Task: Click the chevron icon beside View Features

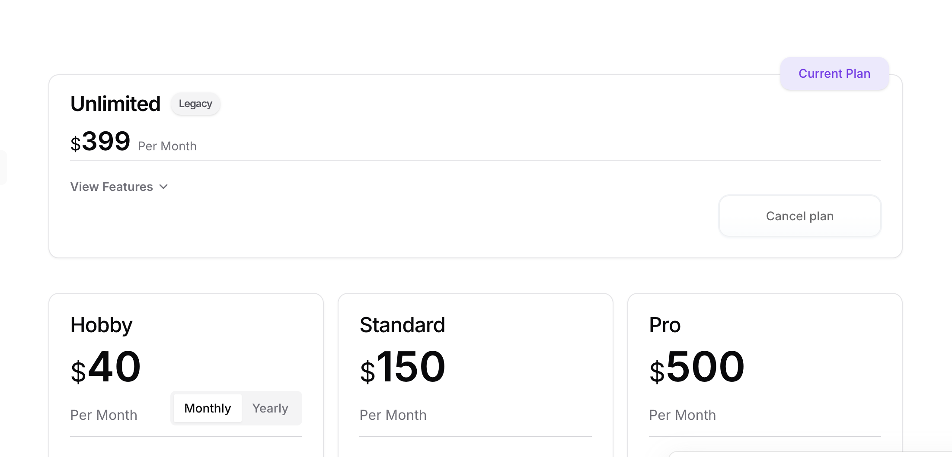Action: pyautogui.click(x=163, y=187)
